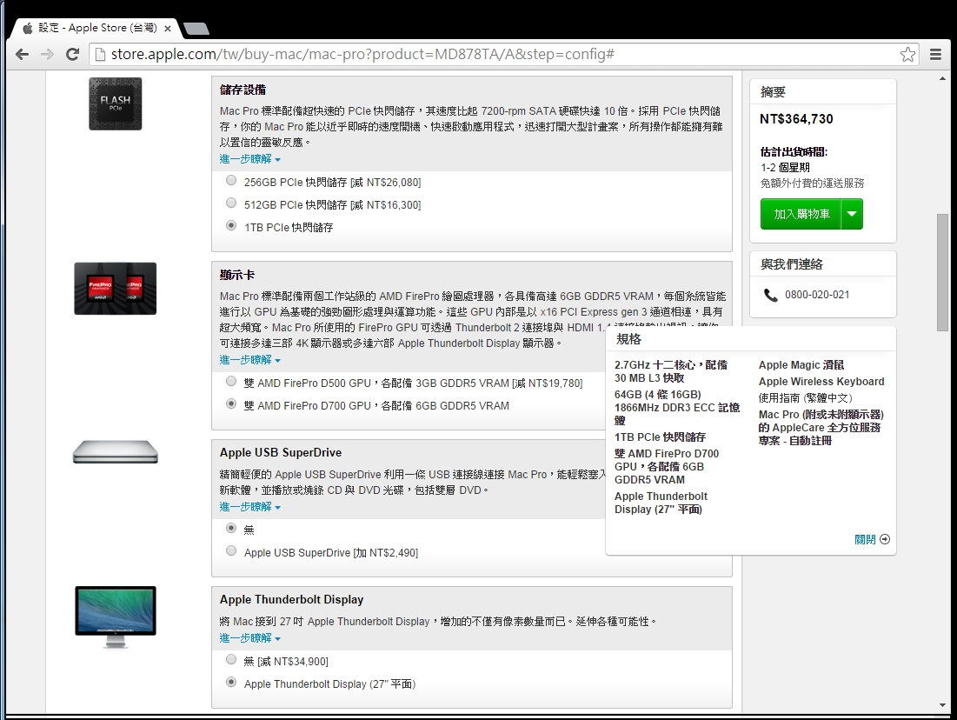957x720 pixels.
Task: Click the Thunderbolt Display monitor image
Action: (116, 617)
